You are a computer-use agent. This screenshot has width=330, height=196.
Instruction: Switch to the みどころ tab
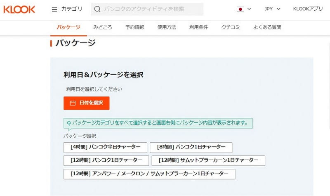click(x=103, y=27)
